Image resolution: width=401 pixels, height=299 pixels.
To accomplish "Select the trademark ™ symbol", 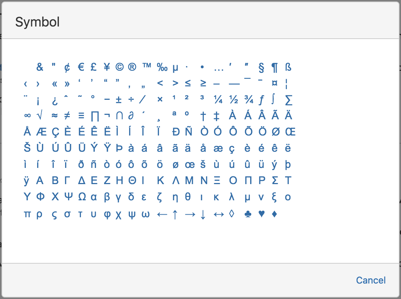I will tap(147, 66).
